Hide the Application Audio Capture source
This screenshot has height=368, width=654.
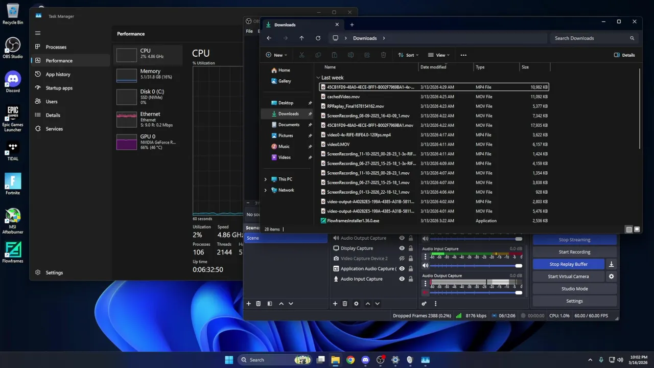[x=402, y=269]
